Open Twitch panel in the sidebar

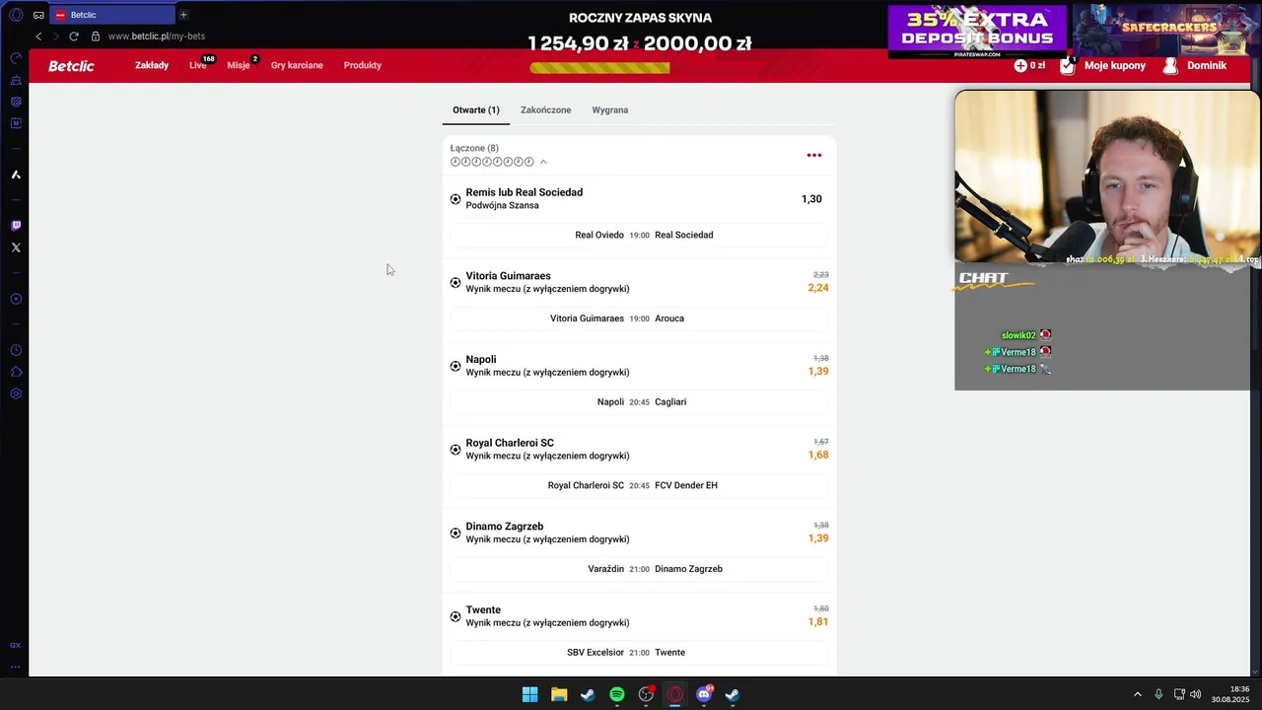tap(16, 226)
